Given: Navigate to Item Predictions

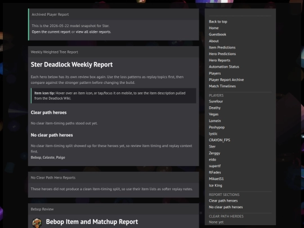Looking at the screenshot, I should [x=222, y=47].
